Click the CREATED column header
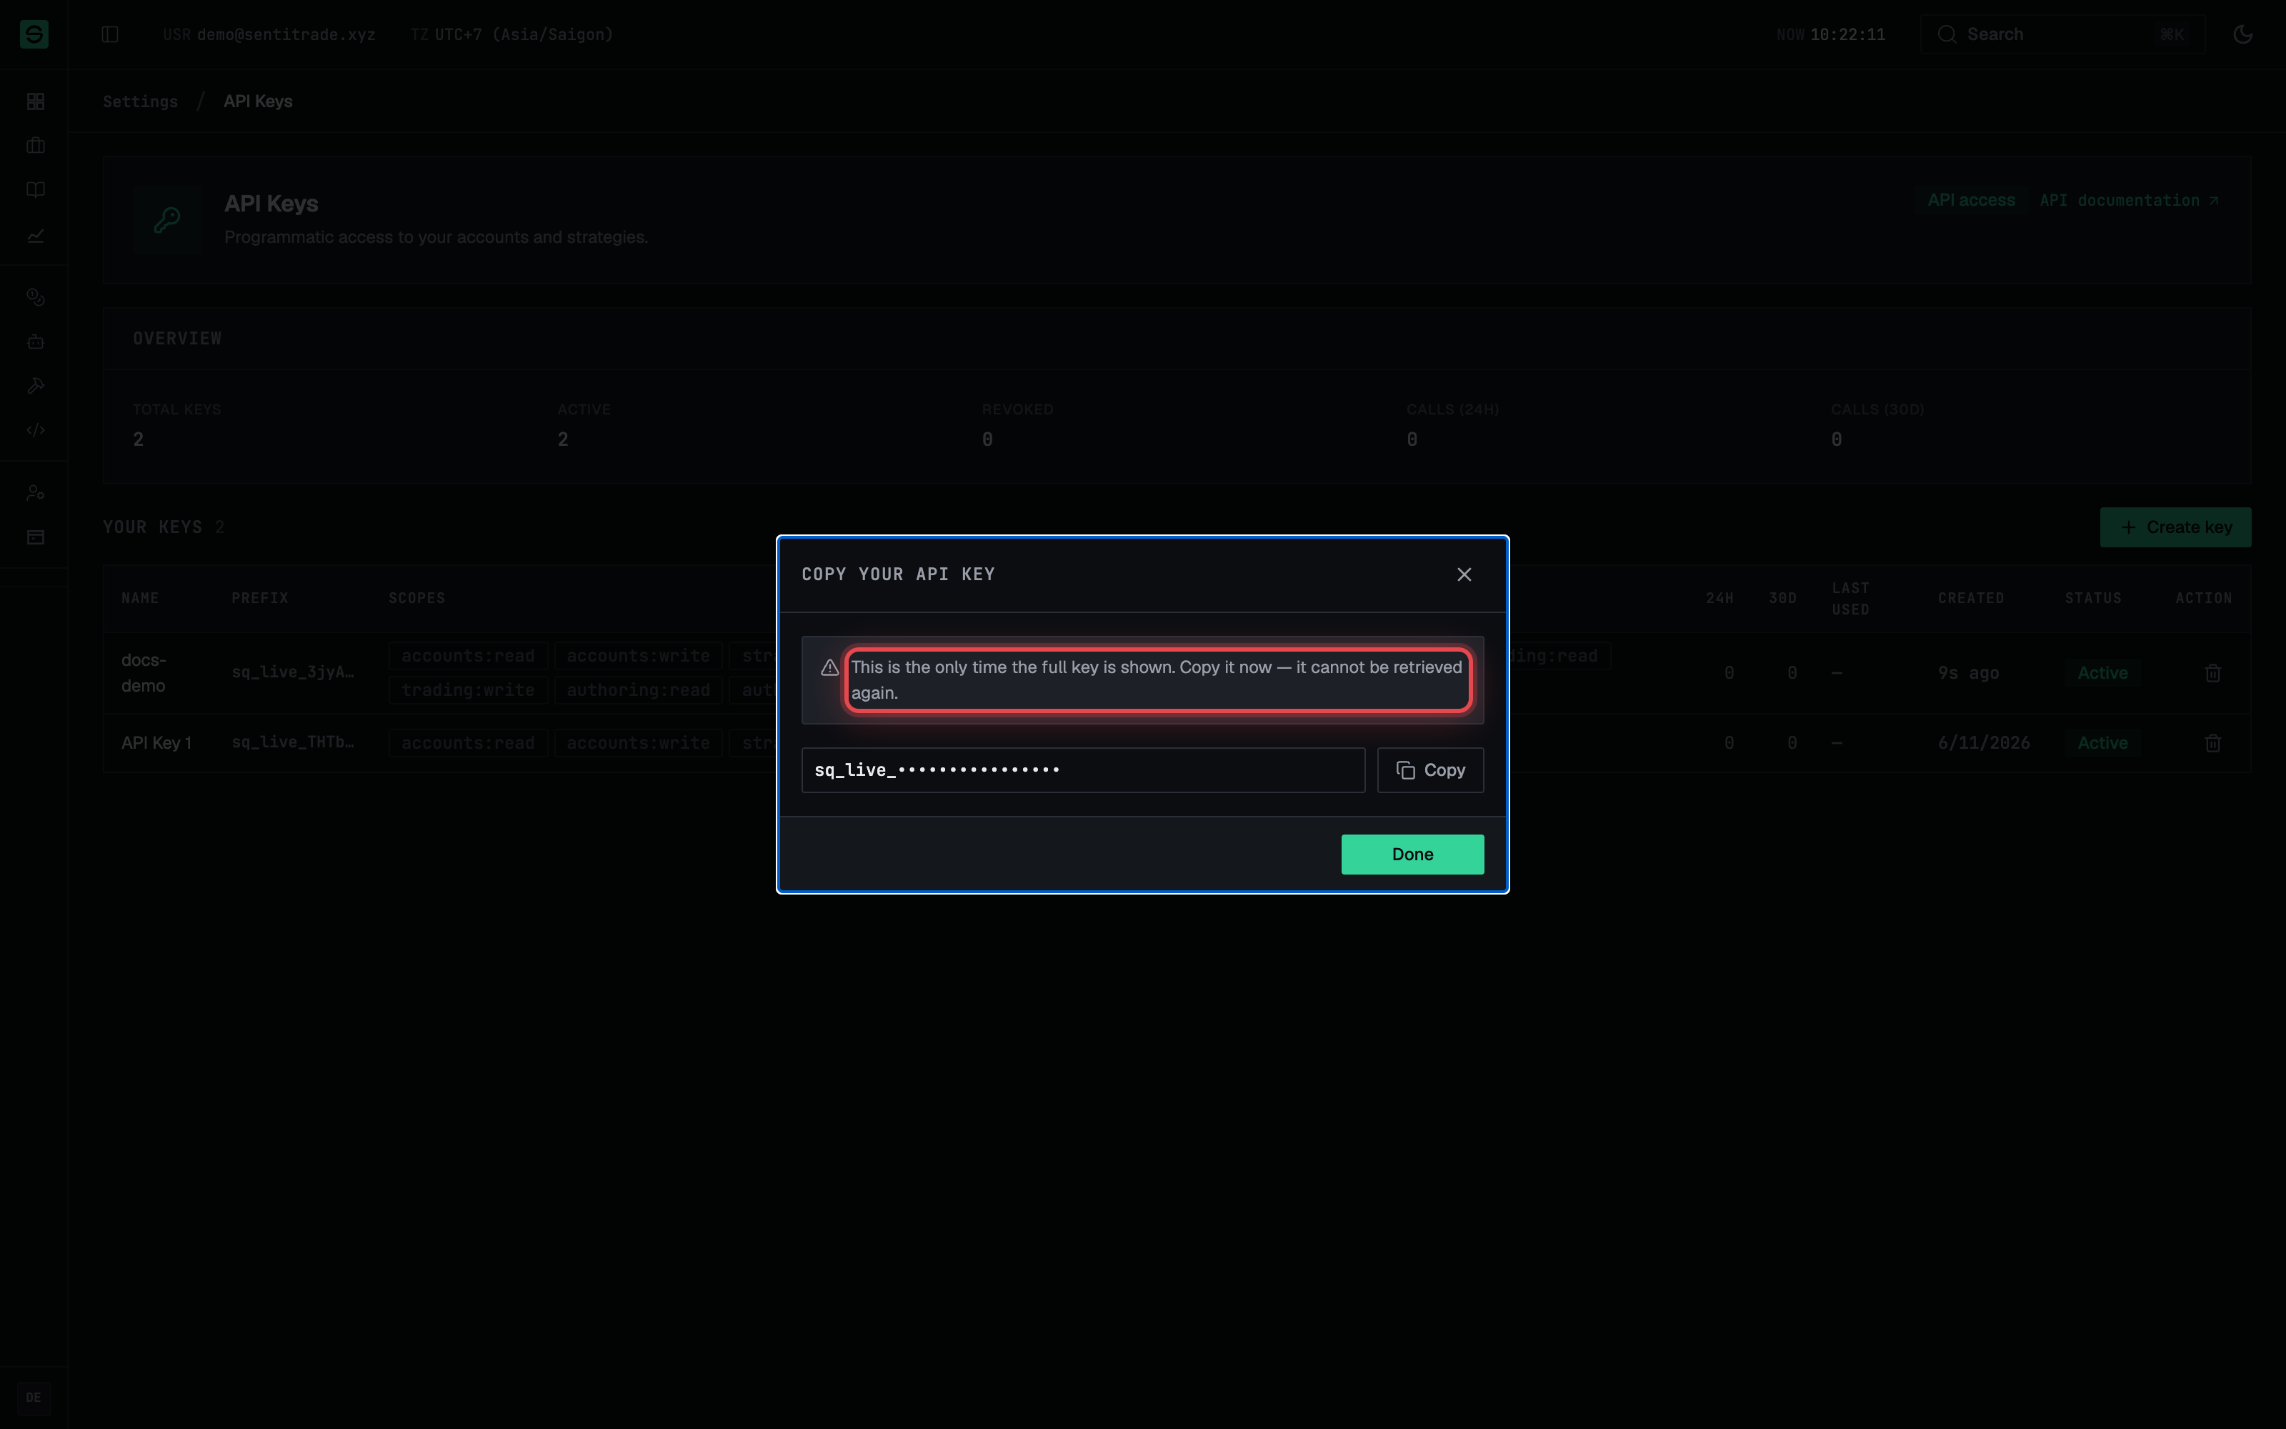This screenshot has width=2286, height=1429. tap(1970, 598)
